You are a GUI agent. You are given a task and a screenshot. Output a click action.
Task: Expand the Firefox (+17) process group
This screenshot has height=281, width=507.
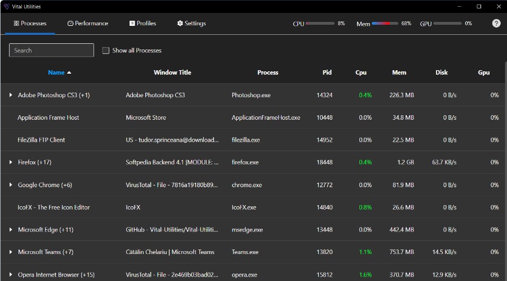pyautogui.click(x=11, y=162)
